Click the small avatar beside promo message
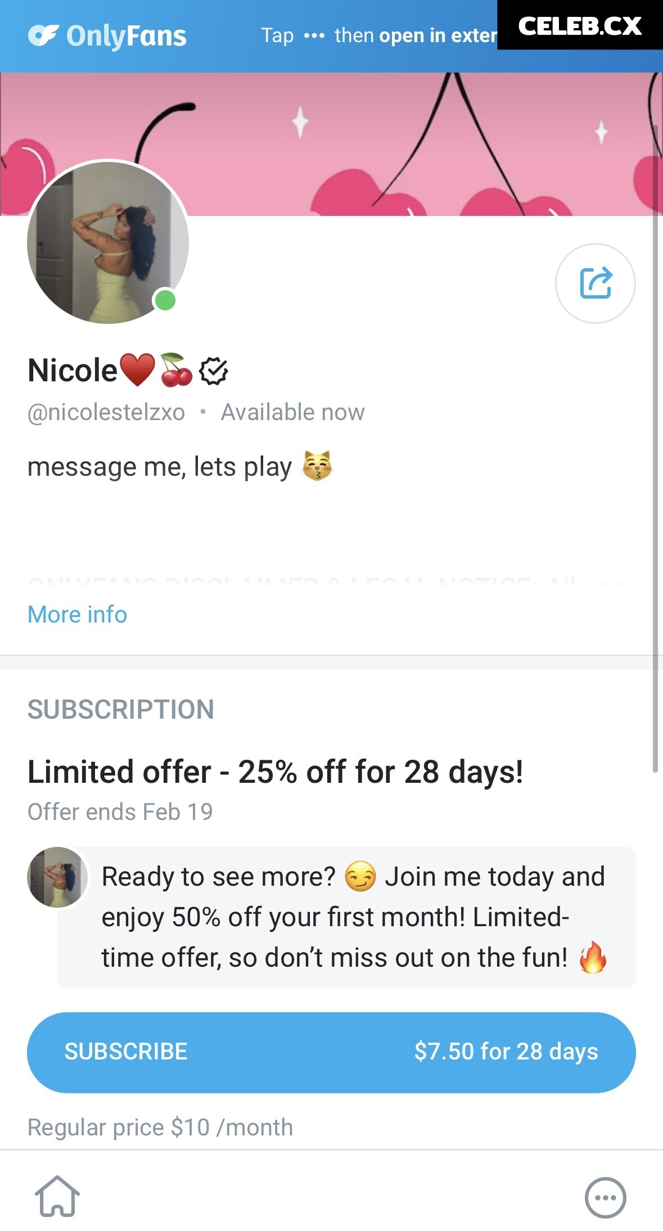Viewport: 663px width, 1231px height. click(57, 877)
